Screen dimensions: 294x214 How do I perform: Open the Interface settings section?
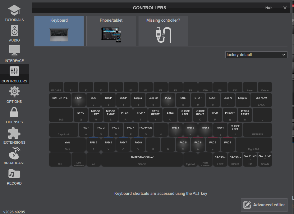coord(14,54)
